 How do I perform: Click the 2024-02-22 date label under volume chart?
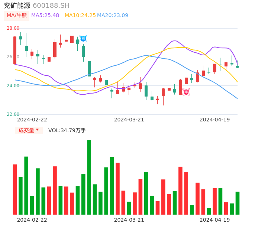pos(32,220)
